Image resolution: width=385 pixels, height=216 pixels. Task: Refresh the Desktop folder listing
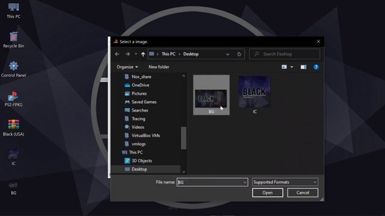click(x=239, y=54)
